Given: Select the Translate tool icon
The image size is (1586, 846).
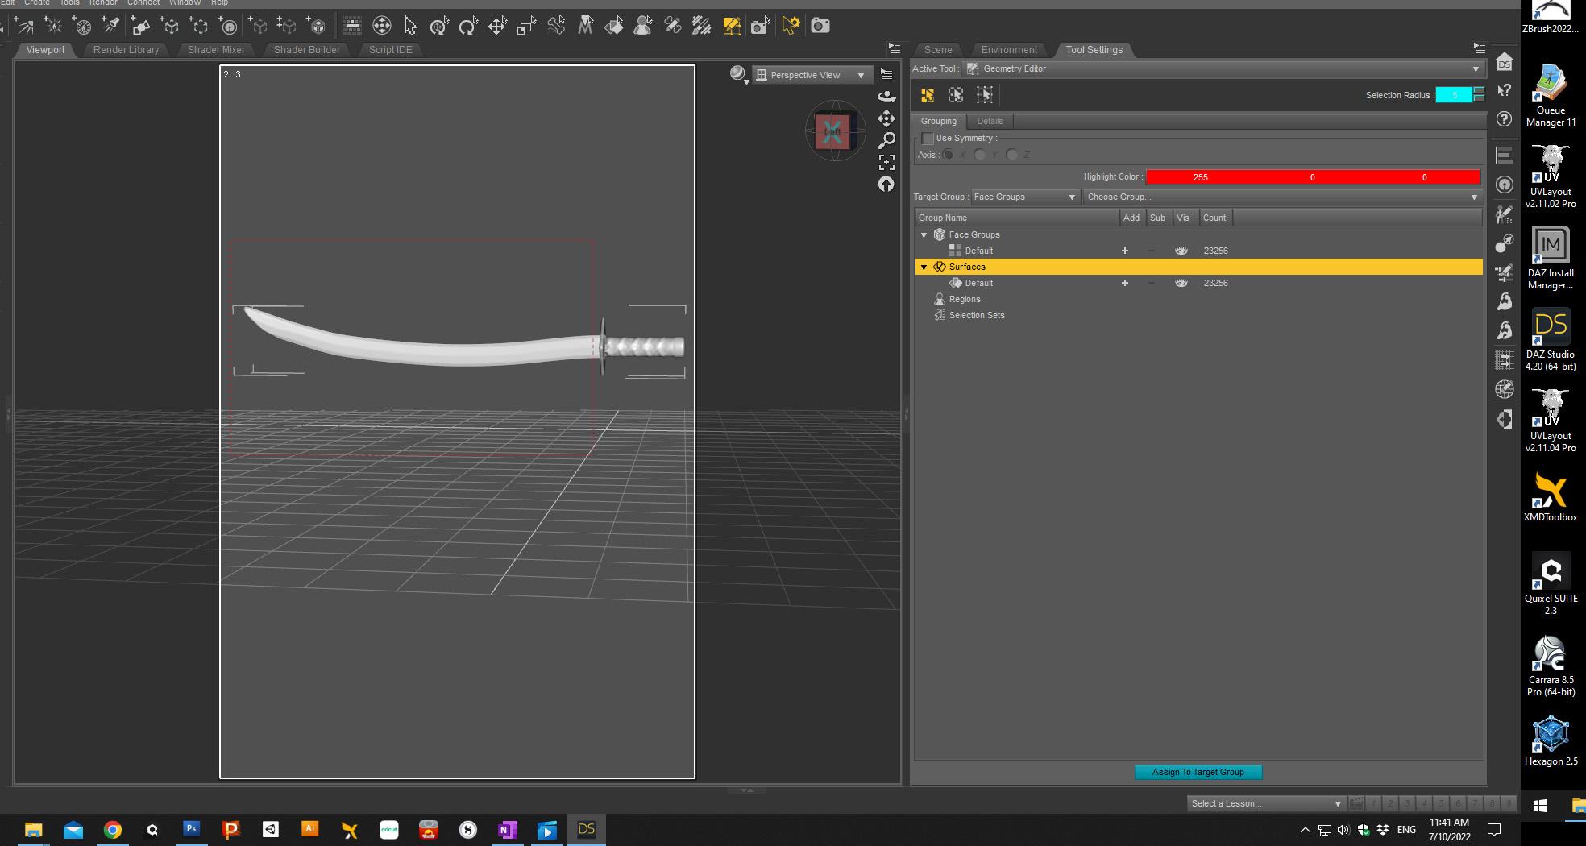Looking at the screenshot, I should click(497, 26).
